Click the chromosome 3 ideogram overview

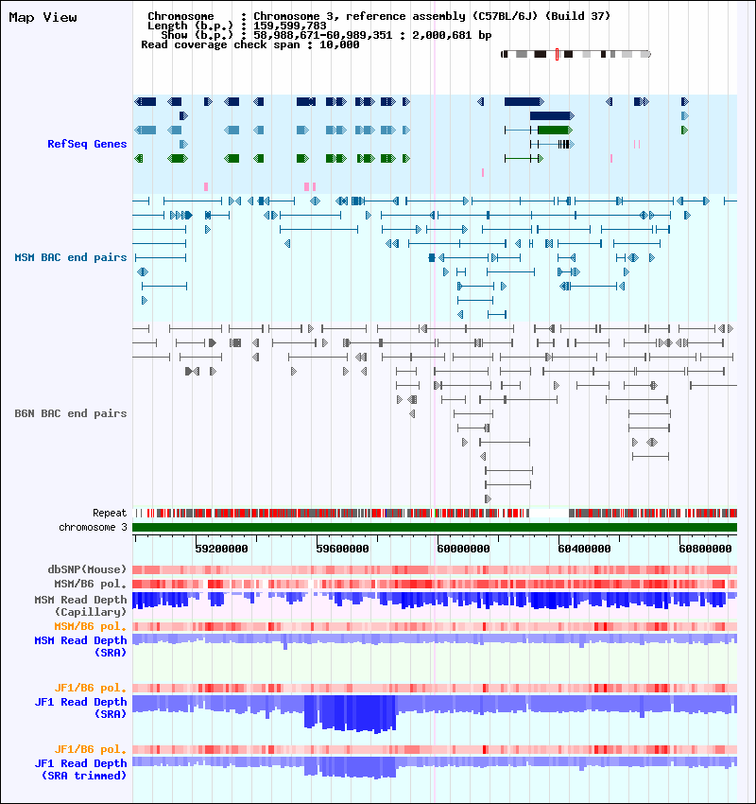pyautogui.click(x=576, y=54)
